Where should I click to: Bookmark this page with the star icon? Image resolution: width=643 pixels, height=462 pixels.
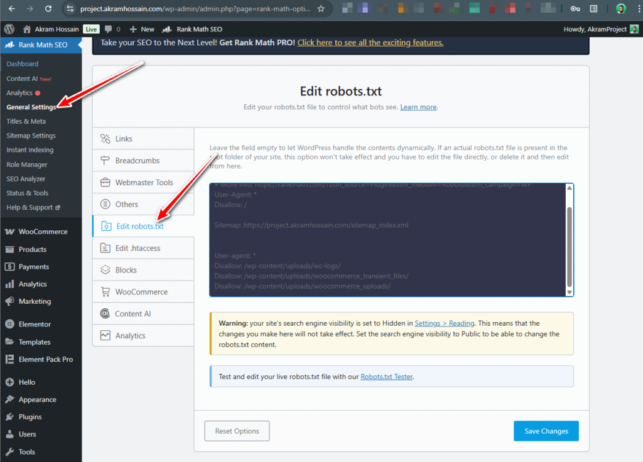[321, 9]
